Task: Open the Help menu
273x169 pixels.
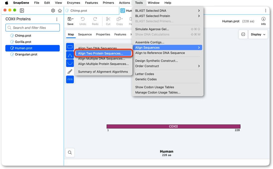Action: (x=168, y=3)
